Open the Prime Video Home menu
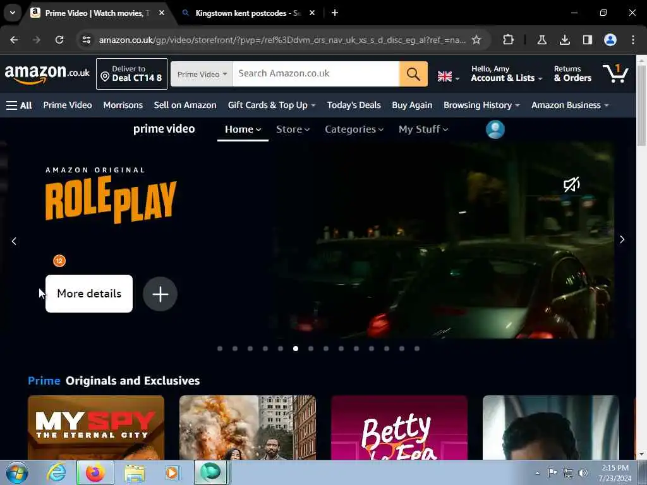647x485 pixels. [x=243, y=129]
